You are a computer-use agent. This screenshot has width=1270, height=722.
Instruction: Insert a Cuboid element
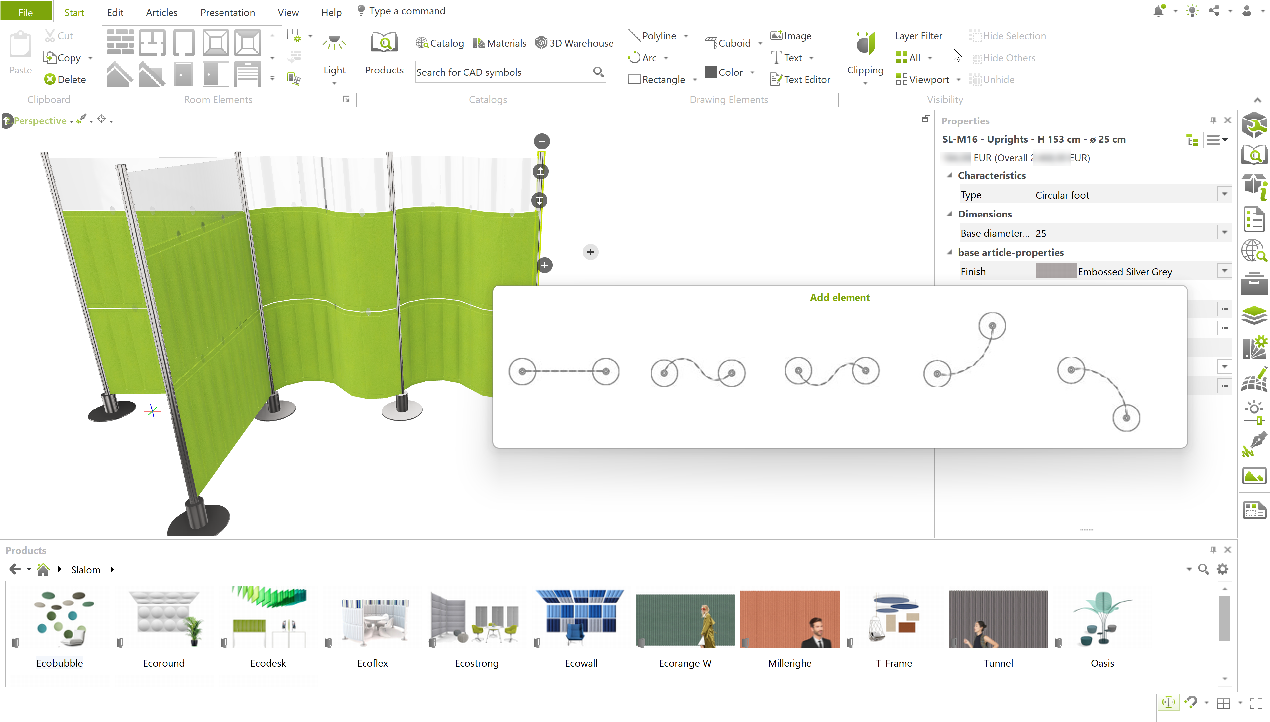[x=727, y=43]
